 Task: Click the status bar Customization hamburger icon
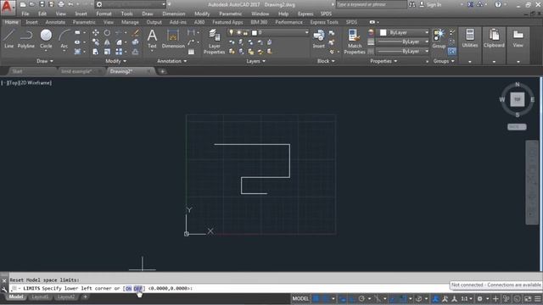tap(537, 298)
